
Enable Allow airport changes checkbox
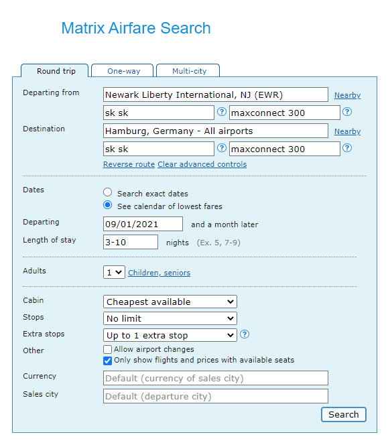tap(107, 350)
